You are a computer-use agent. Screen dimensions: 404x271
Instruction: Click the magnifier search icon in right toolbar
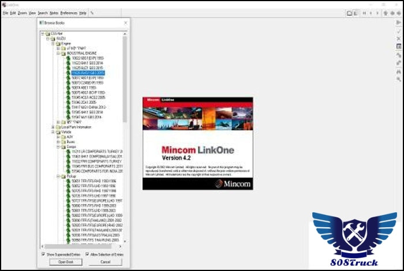point(398,78)
